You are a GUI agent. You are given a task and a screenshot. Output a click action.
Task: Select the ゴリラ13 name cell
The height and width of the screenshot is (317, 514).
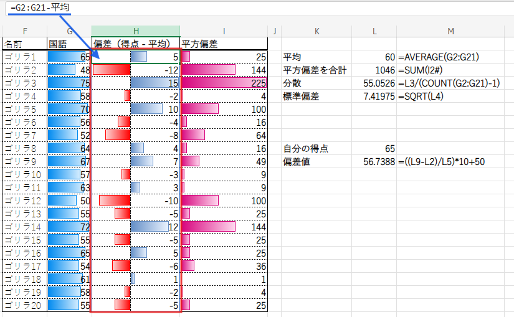click(x=25, y=214)
